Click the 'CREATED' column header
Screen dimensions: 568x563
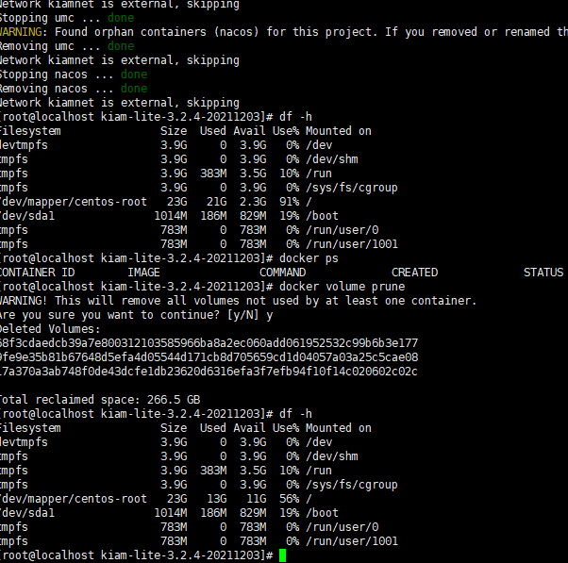(415, 273)
